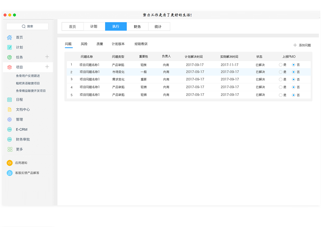Open project 鱼骨用户反馈跟进
323x227 pixels.
(x=28, y=76)
